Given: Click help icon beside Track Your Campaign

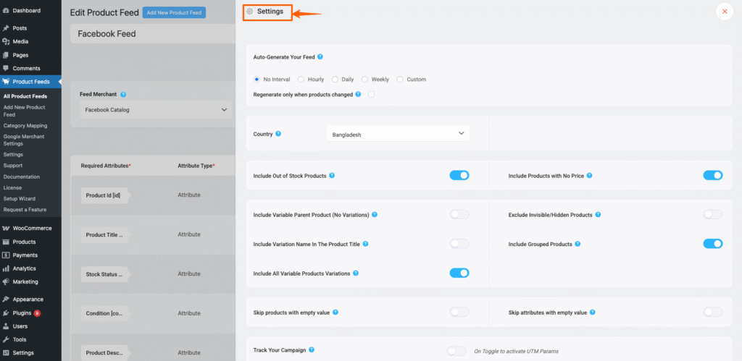Looking at the screenshot, I should click(312, 349).
